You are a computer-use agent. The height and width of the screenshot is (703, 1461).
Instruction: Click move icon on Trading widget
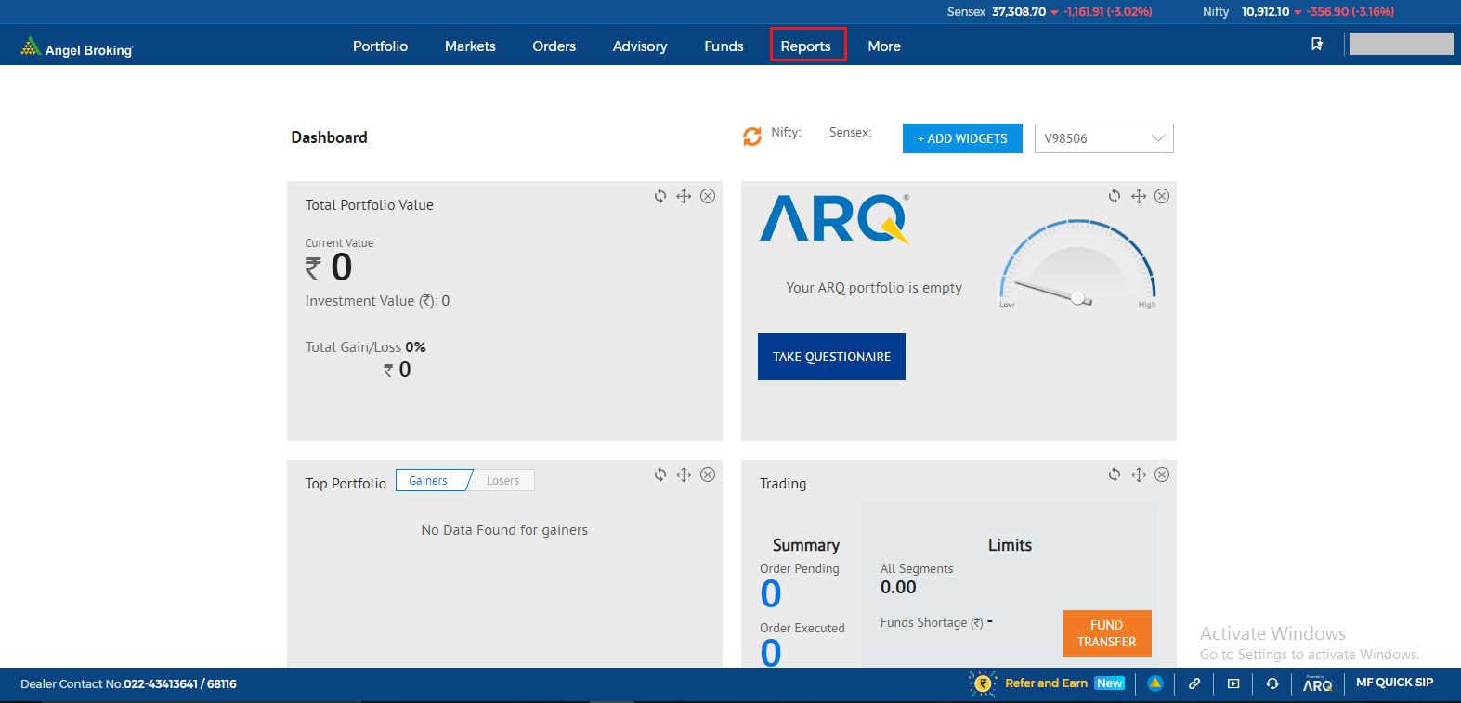[1139, 475]
